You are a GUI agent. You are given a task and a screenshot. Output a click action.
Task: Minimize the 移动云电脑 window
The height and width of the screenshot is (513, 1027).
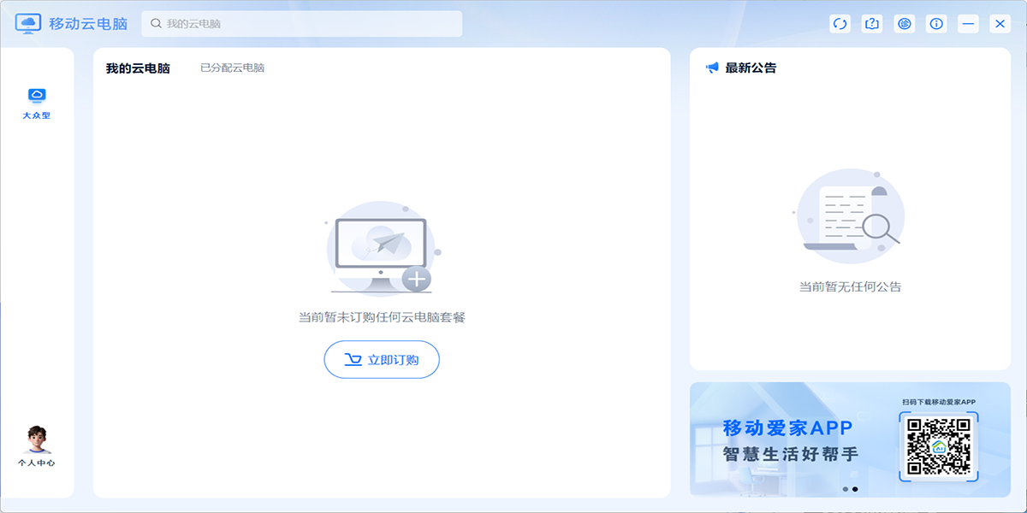tap(969, 24)
